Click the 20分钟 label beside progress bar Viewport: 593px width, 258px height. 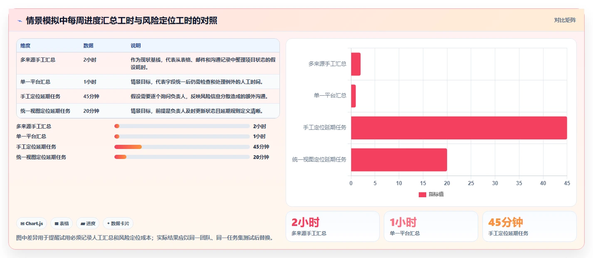point(261,157)
